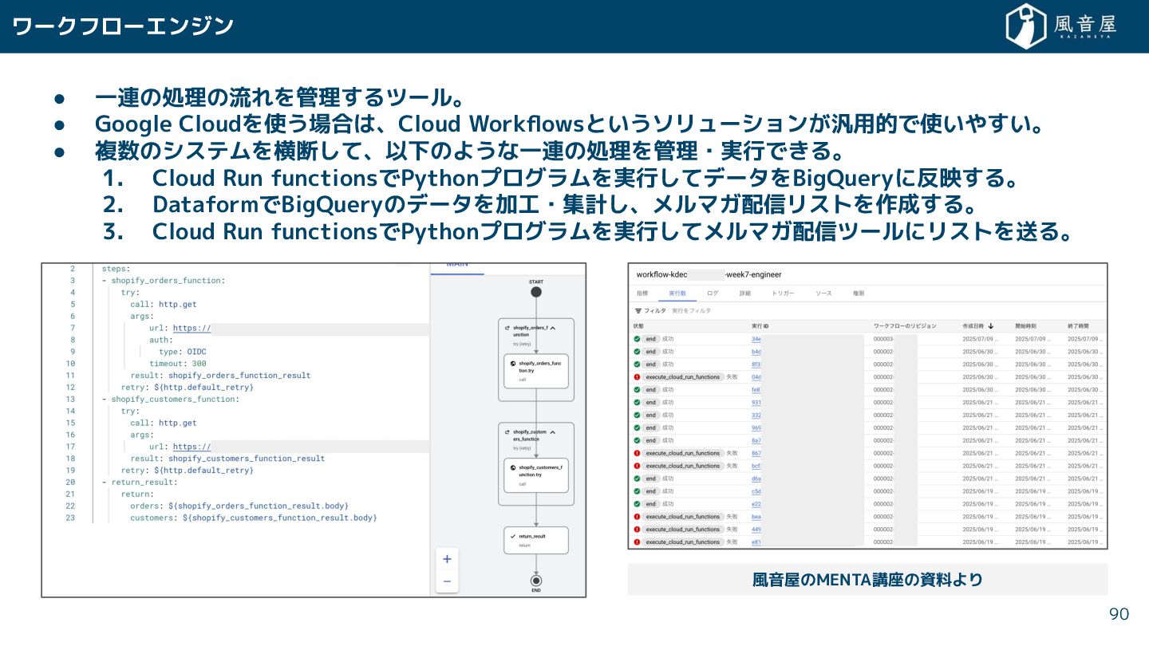Click the retry icon beside shopify_customers_function group

507,432
